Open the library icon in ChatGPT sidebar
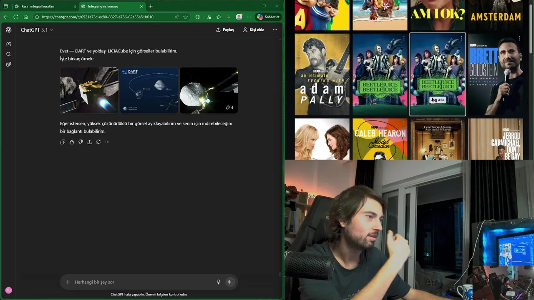Viewport: 534px width, 300px height. coord(9,64)
